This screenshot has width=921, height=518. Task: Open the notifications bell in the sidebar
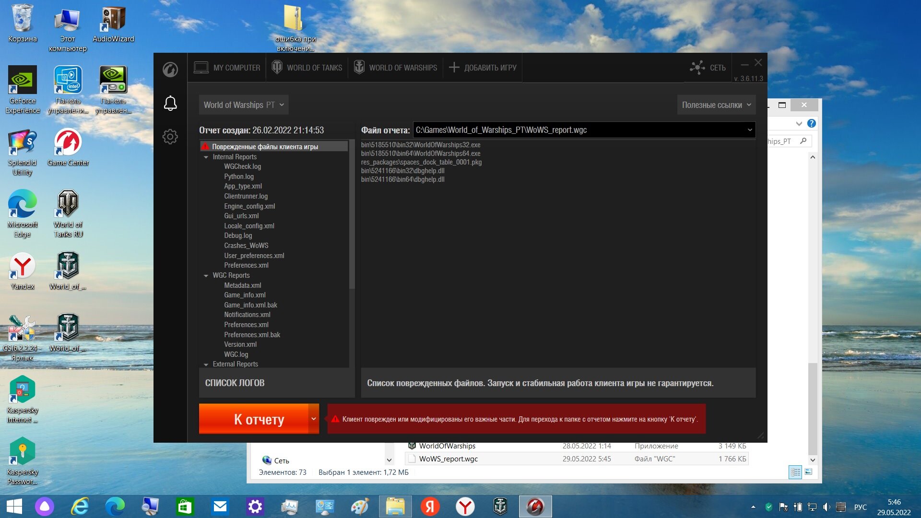170,103
